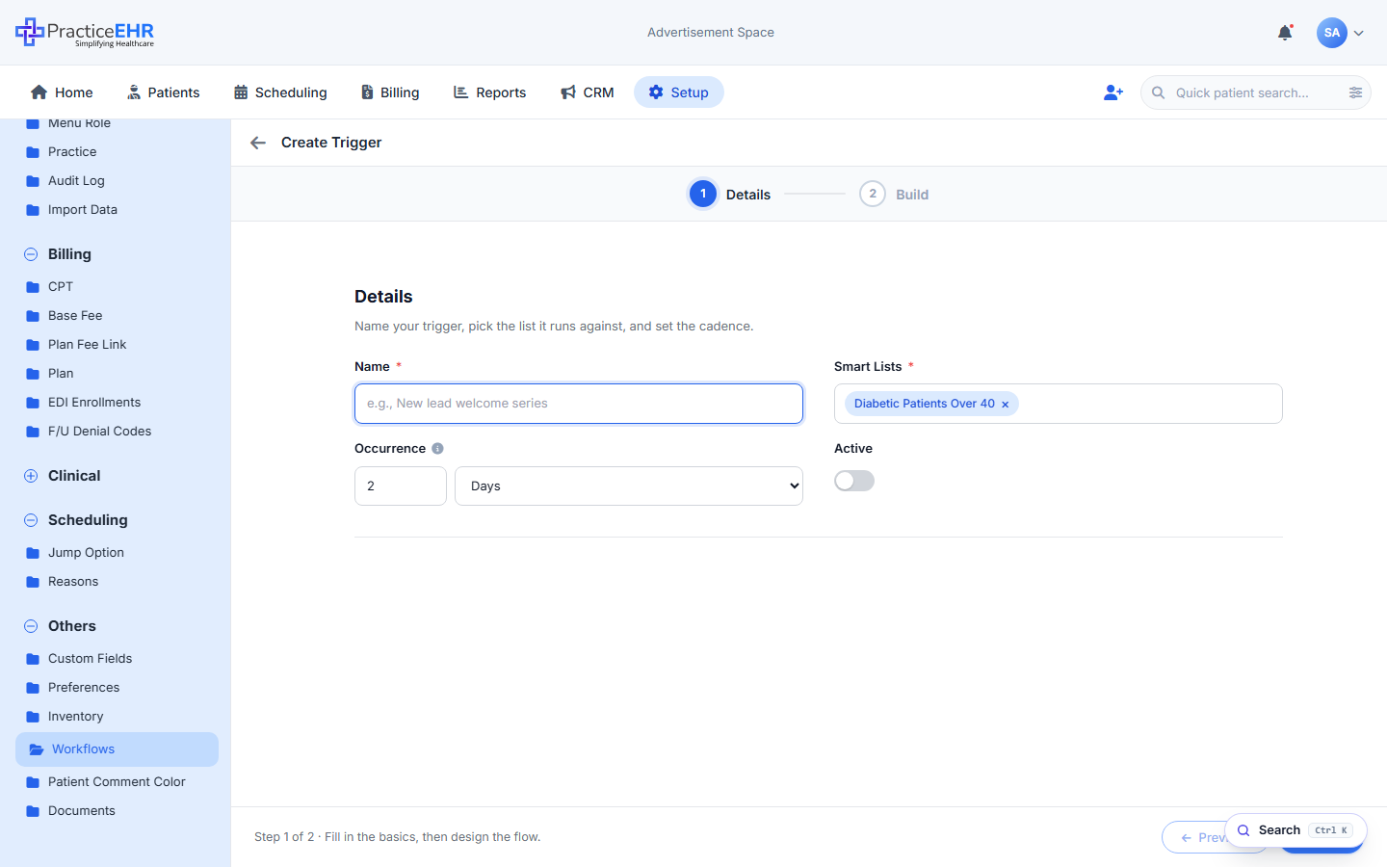Click the open folder icon beside Workflows
The height and width of the screenshot is (867, 1387).
(37, 749)
